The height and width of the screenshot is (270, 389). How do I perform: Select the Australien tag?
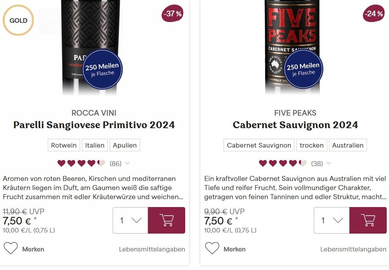[348, 145]
